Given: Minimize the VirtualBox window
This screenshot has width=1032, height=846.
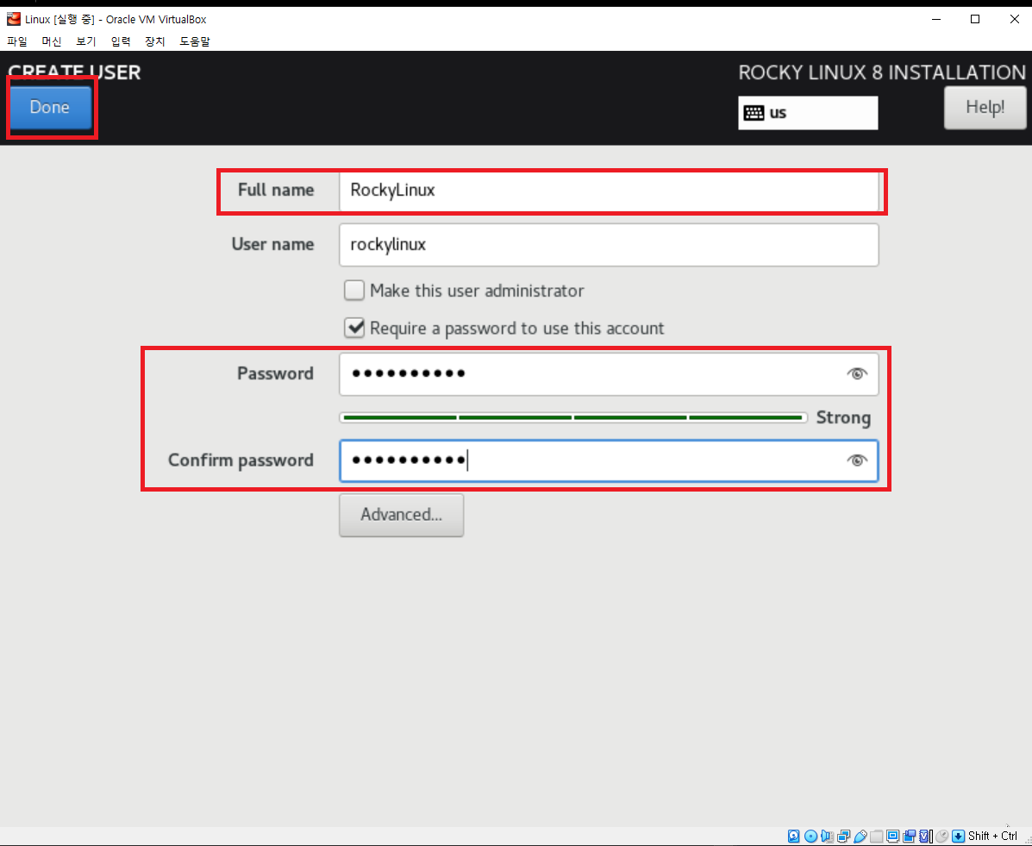Looking at the screenshot, I should pyautogui.click(x=936, y=19).
